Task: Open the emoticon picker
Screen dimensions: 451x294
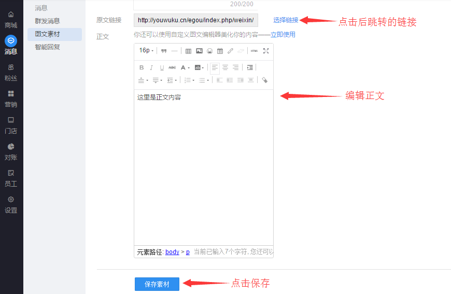Action: pos(209,51)
